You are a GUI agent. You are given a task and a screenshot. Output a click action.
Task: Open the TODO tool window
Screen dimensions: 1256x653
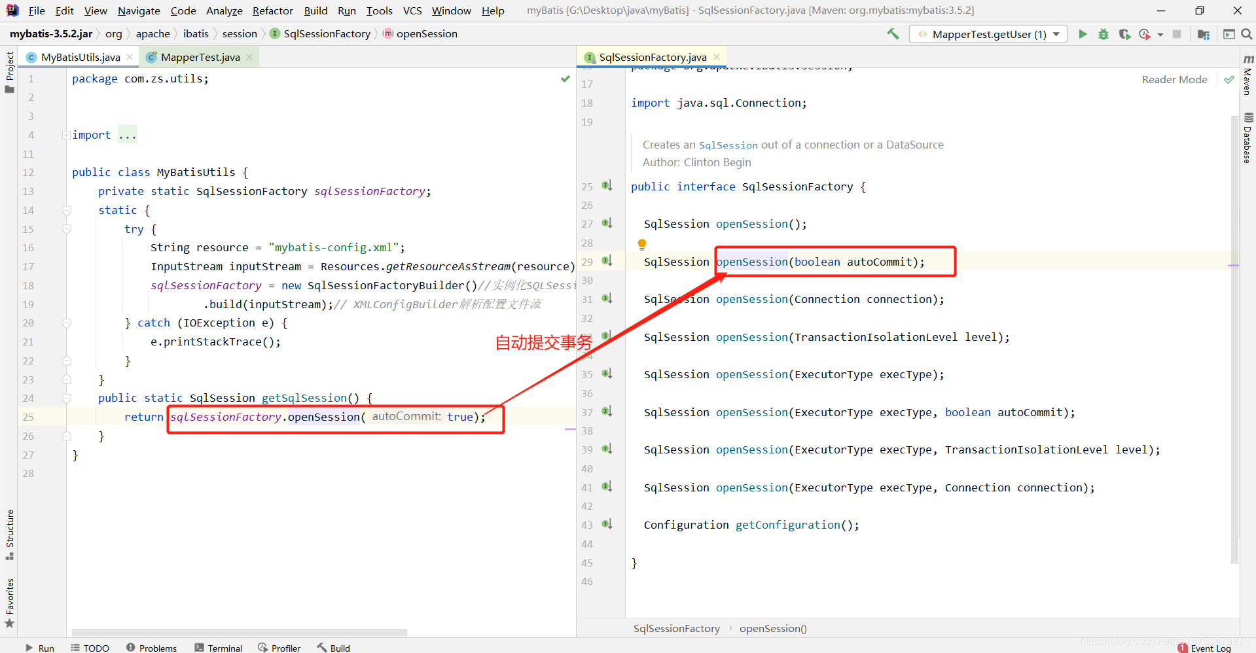(90, 648)
